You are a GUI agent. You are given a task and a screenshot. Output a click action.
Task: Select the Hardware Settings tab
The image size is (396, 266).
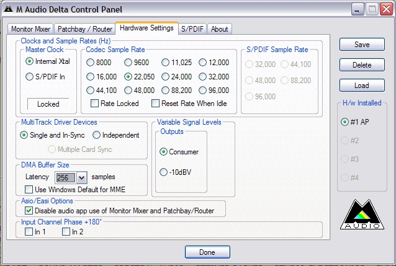[x=146, y=28]
